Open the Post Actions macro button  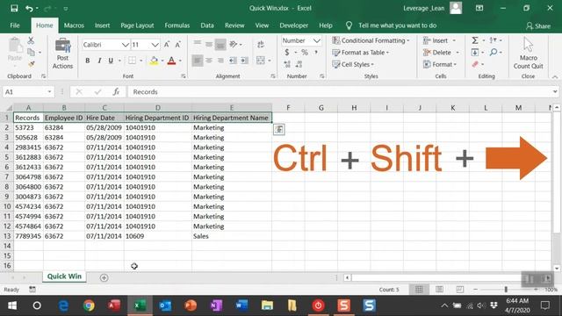point(62,54)
